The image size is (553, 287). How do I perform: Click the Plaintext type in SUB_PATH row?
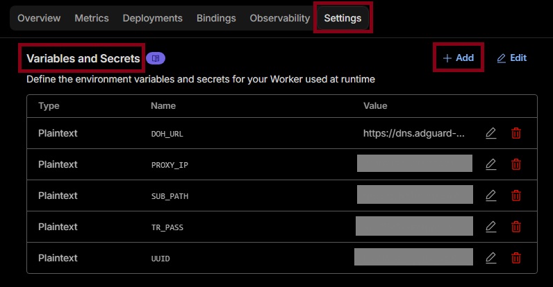tap(58, 195)
